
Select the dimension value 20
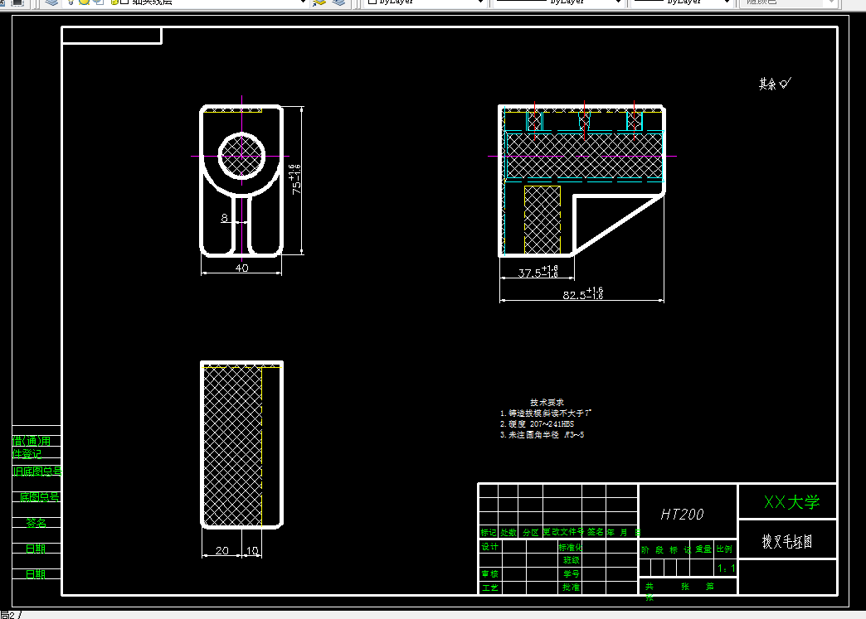pos(222,550)
